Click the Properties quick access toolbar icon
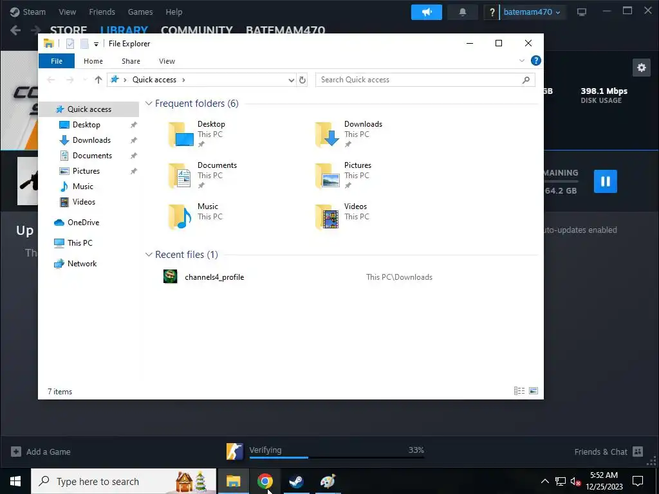Viewport: 659px width, 494px height. click(70, 43)
